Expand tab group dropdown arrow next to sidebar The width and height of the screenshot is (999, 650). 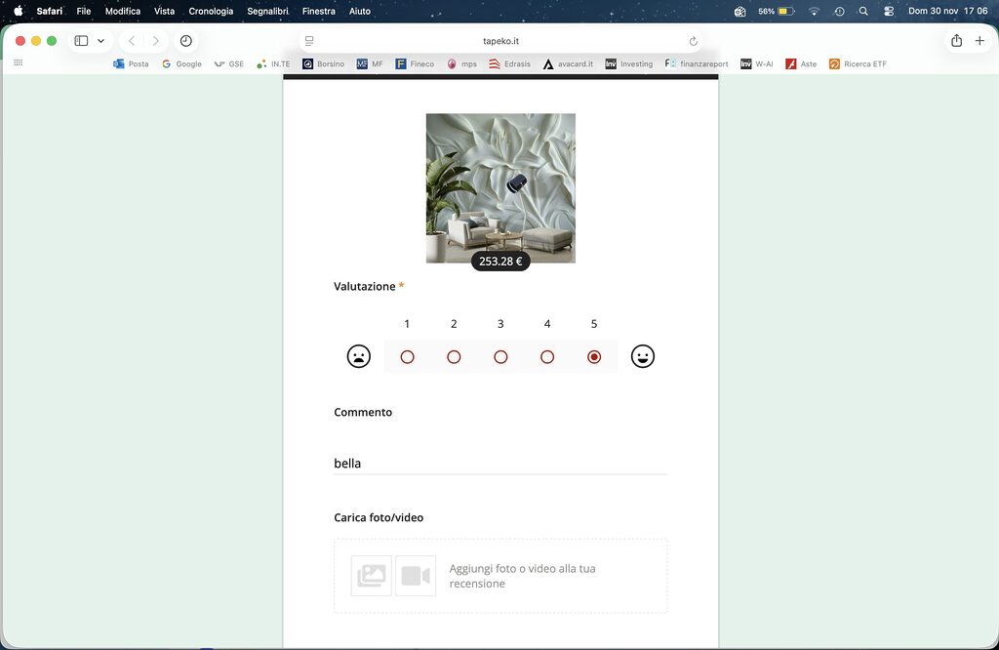coord(100,41)
